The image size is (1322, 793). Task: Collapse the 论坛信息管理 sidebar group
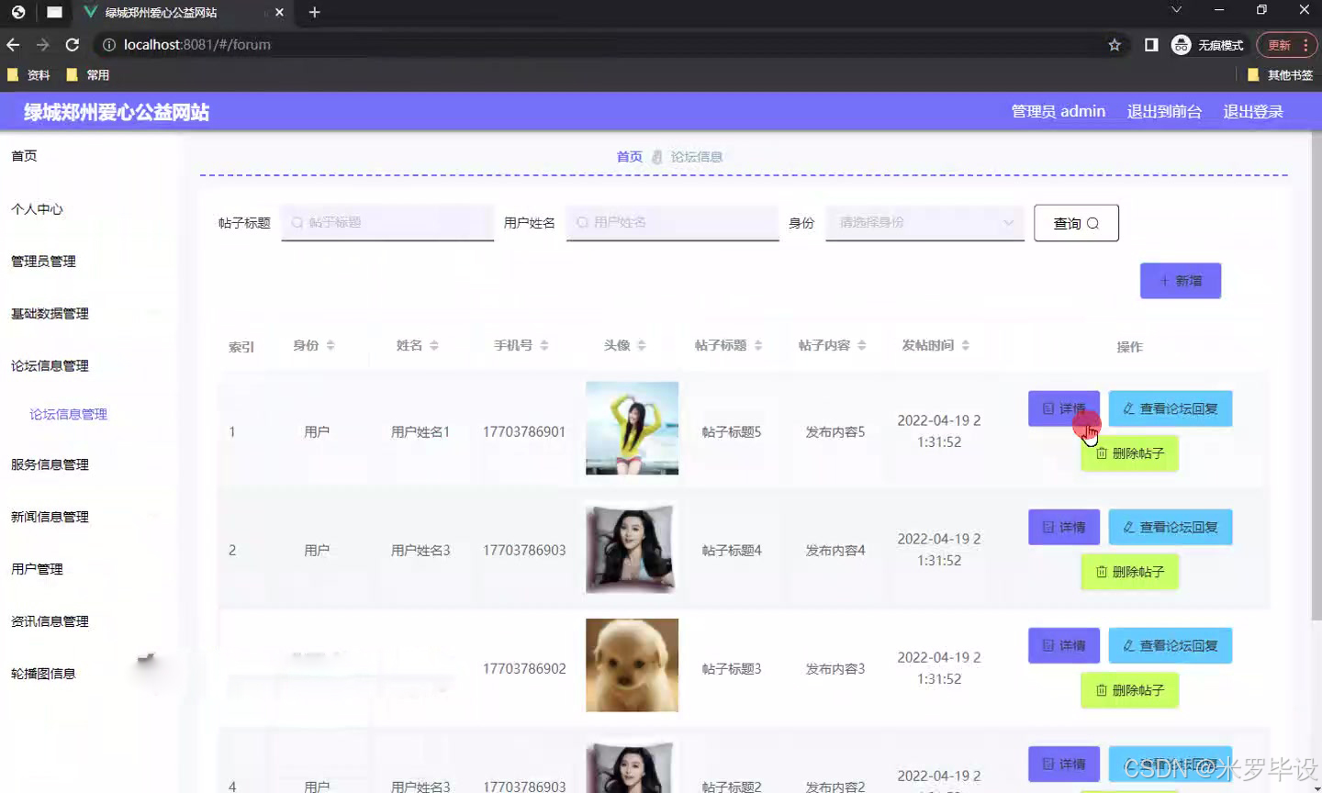(x=50, y=364)
